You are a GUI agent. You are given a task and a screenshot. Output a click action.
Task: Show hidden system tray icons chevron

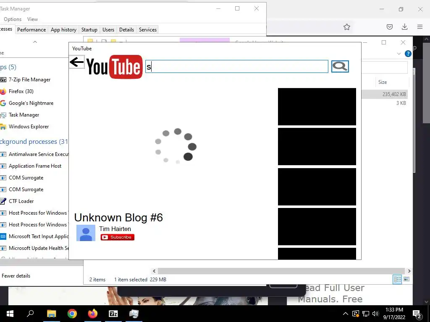tap(346, 314)
